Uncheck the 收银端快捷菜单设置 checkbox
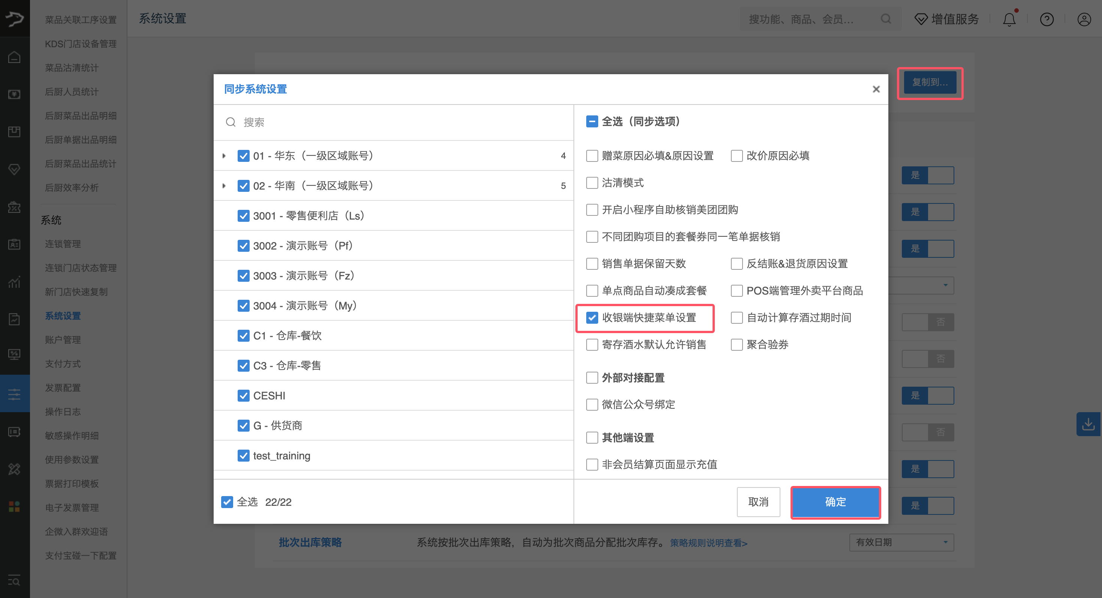Image resolution: width=1102 pixels, height=598 pixels. [x=592, y=318]
